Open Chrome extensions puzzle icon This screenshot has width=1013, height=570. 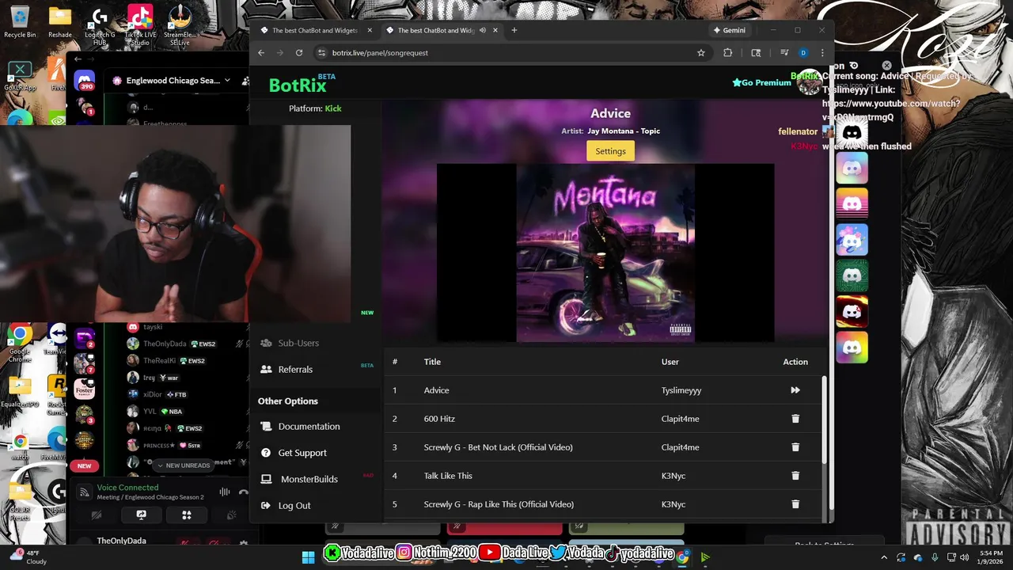(x=728, y=53)
